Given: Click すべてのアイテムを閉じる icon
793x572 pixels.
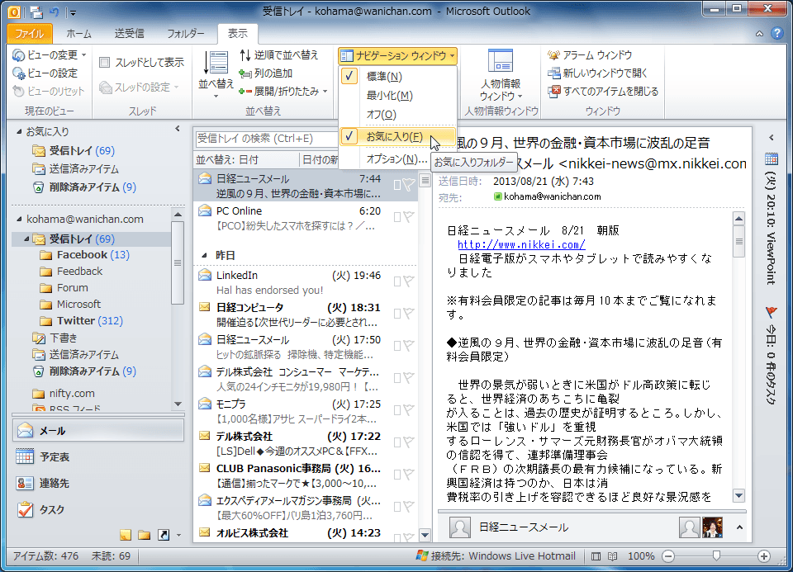Looking at the screenshot, I should coord(553,92).
